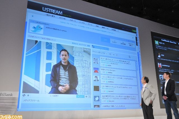
Task: Click green button at header right edge
Action: pos(134,31)
